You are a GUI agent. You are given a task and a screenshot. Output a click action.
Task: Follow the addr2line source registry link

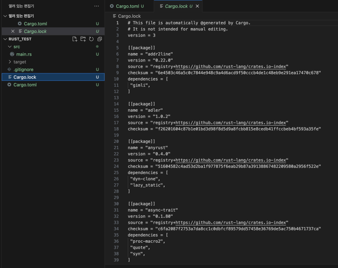[232, 67]
